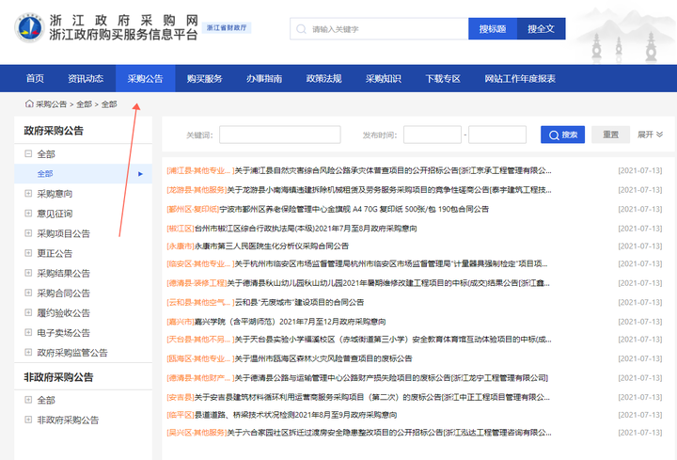677x460 pixels.
Task: Expand the 履约验收公告 tree node
Action: point(28,312)
